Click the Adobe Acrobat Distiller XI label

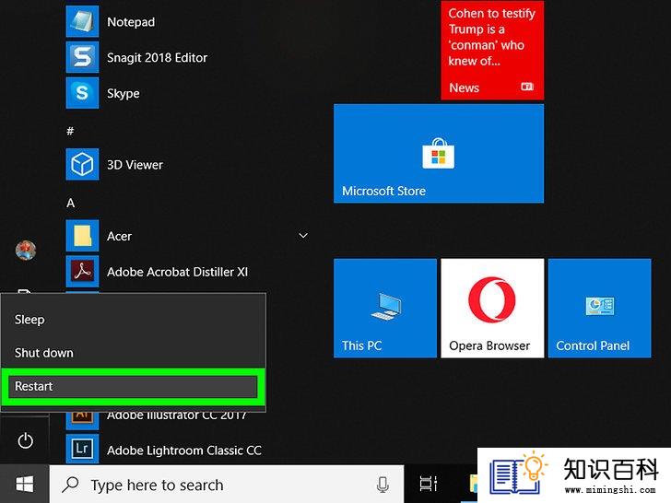tap(177, 272)
